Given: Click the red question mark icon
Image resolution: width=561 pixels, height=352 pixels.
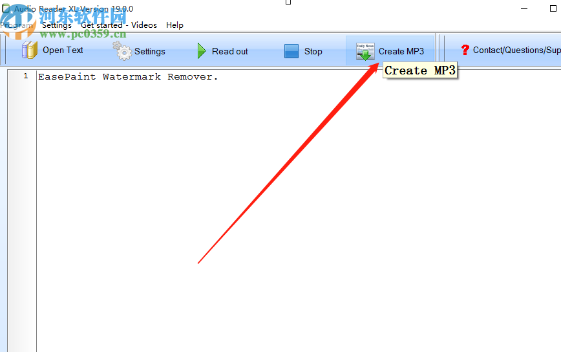Looking at the screenshot, I should coord(465,50).
